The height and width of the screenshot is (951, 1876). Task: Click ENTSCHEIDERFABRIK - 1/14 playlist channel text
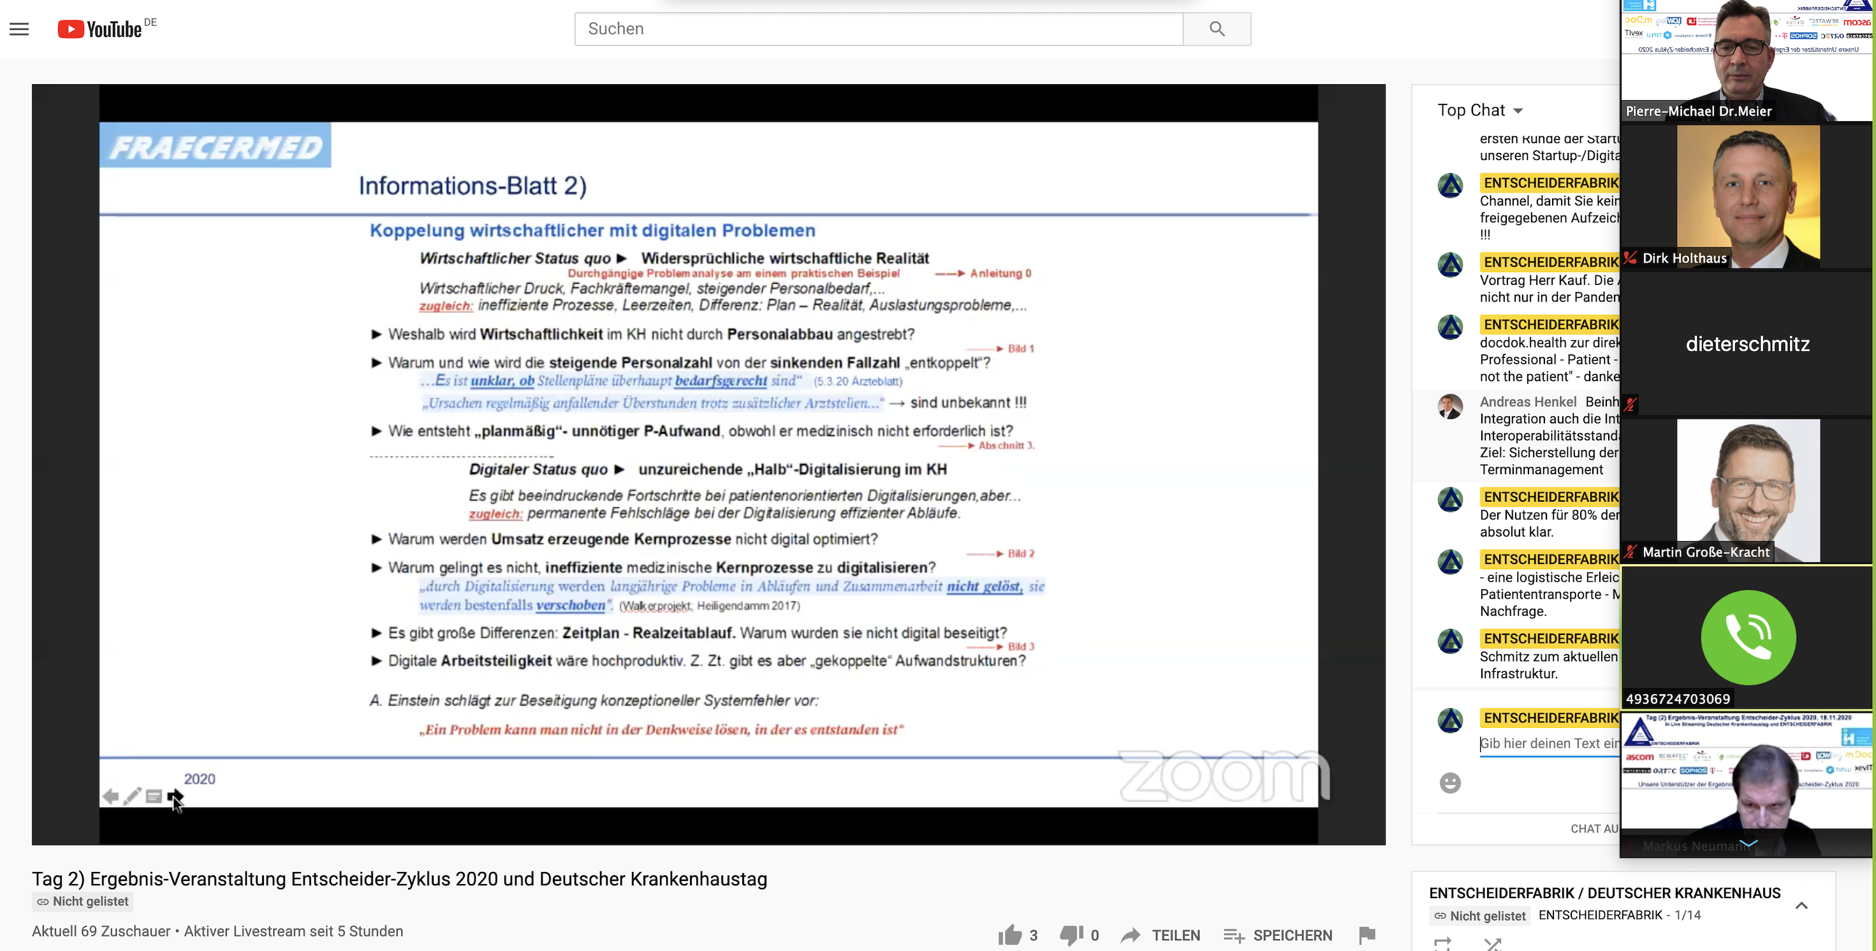(x=1620, y=915)
